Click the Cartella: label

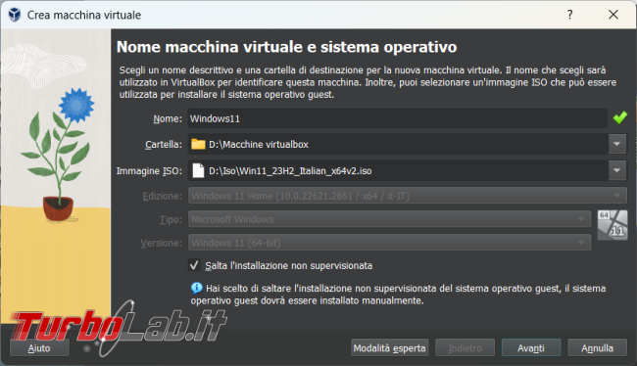coord(164,145)
